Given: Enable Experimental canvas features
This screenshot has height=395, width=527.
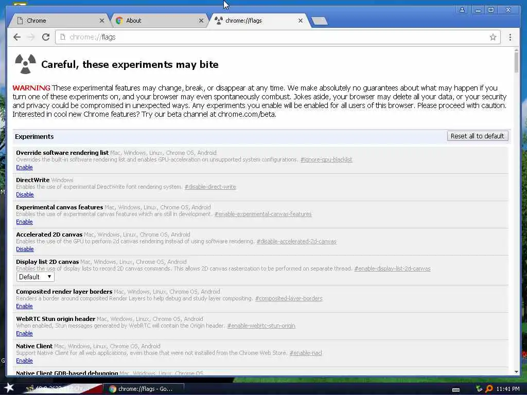Looking at the screenshot, I should (24, 222).
